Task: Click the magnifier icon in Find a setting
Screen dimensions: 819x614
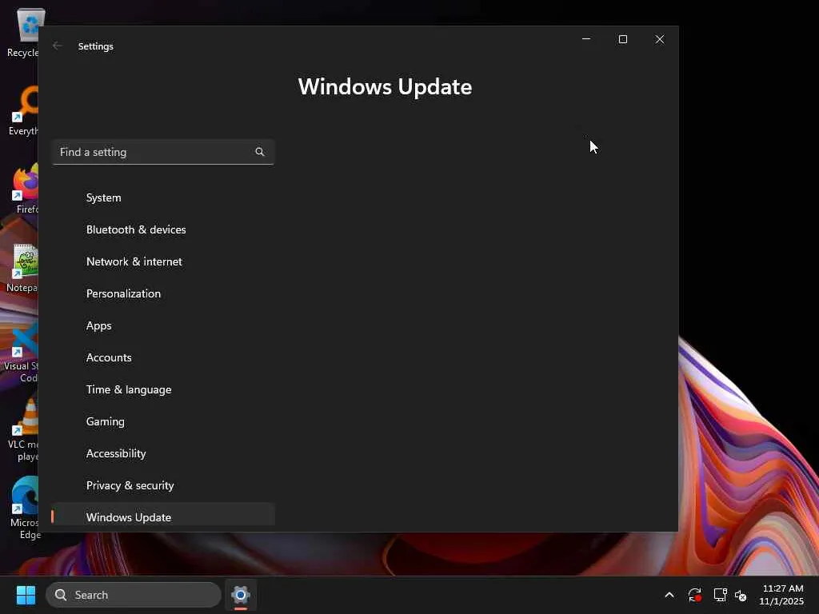Action: (260, 152)
